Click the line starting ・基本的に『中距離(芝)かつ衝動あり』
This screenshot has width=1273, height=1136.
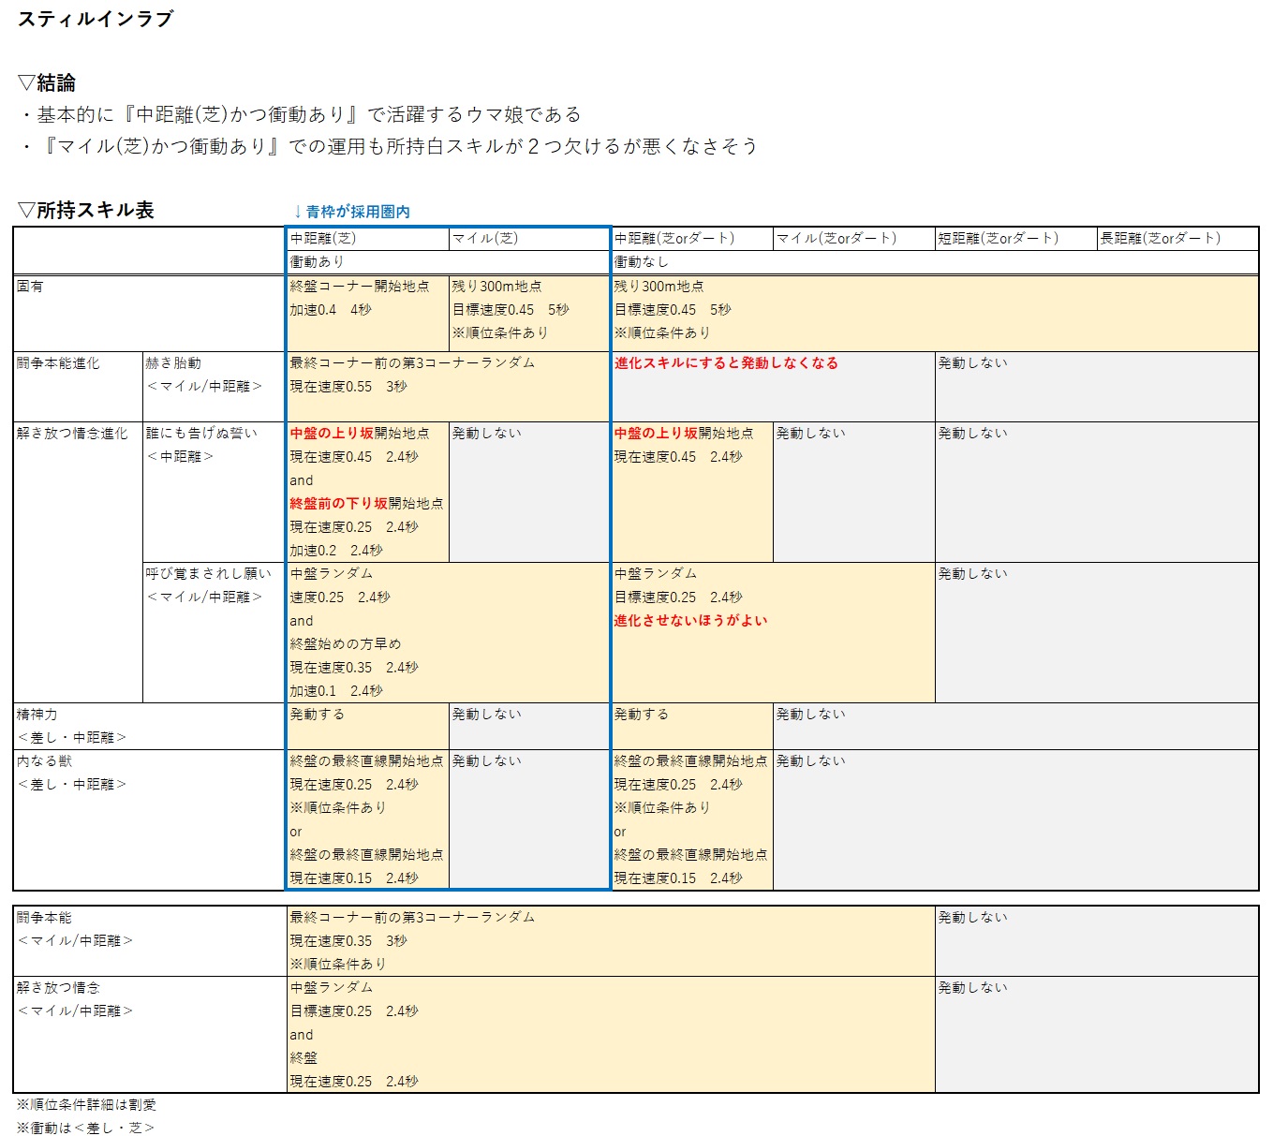pos(300,114)
